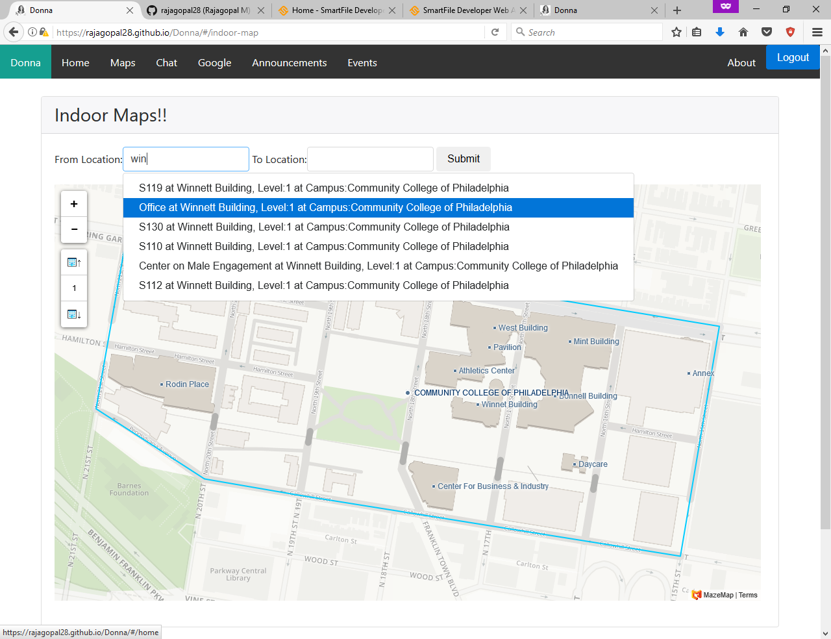Click Athletics Center label on map
Screen dimensions: 831x639
(486, 371)
